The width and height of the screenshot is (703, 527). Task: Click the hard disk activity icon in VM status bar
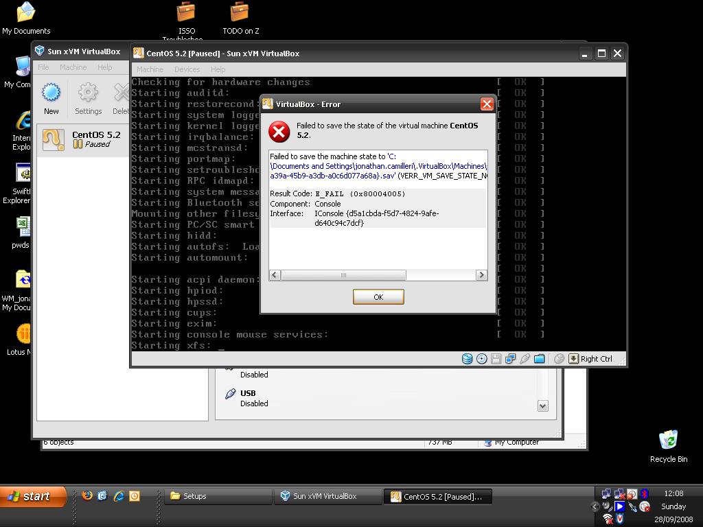tap(467, 359)
